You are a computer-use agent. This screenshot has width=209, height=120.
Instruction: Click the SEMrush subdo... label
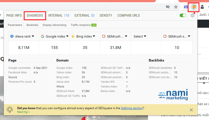pyautogui.click(x=160, y=72)
